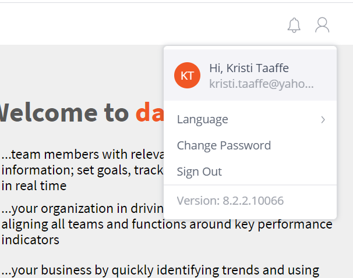Click the blank white header bar area
The height and width of the screenshot is (278, 353).
pyautogui.click(x=135, y=24)
